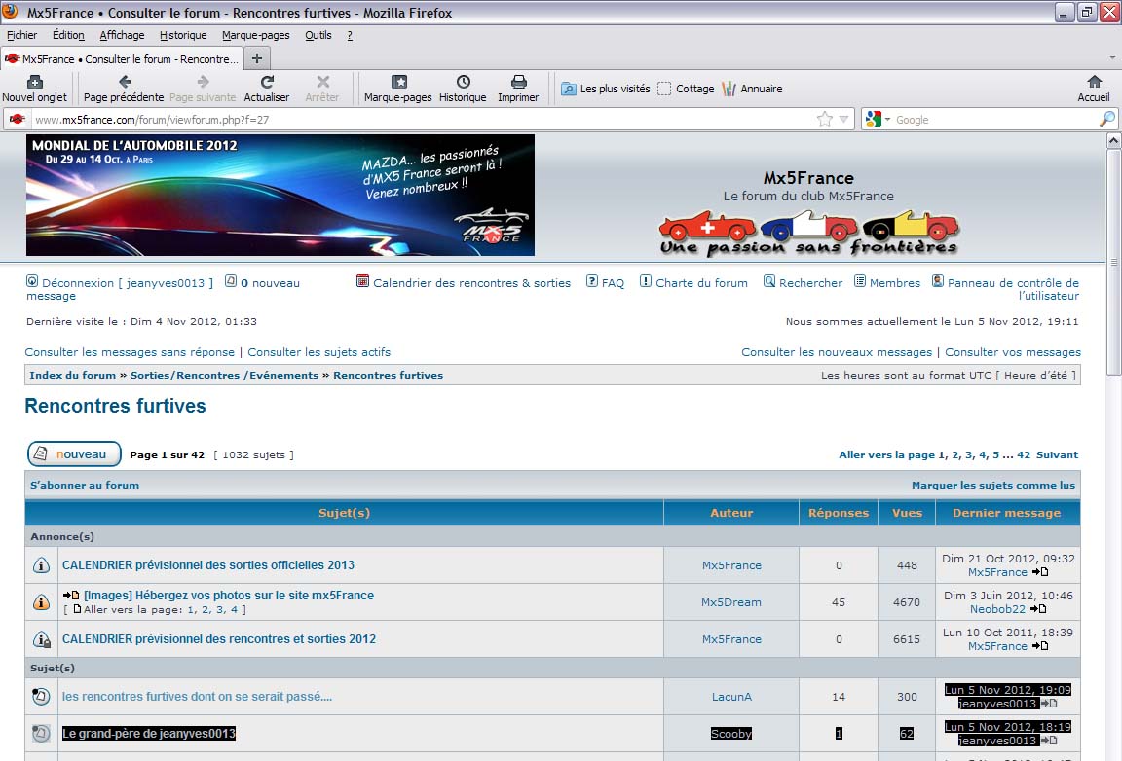
Task: Click topic icon of 'Le grand-père' row
Action: [x=42, y=733]
